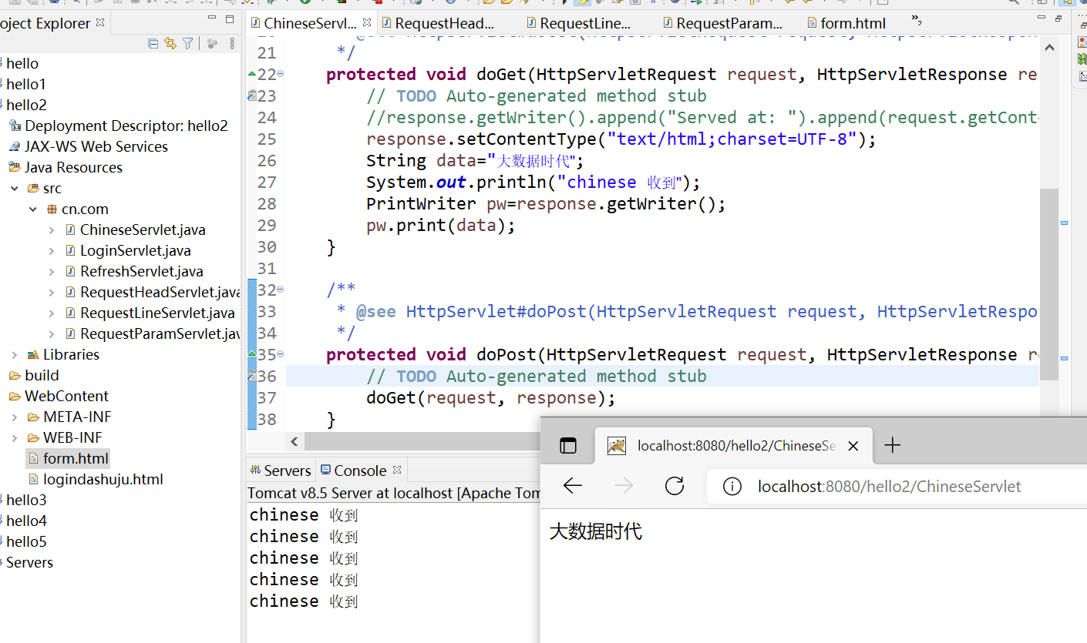Open a new browser tab
1087x643 pixels.
point(892,445)
